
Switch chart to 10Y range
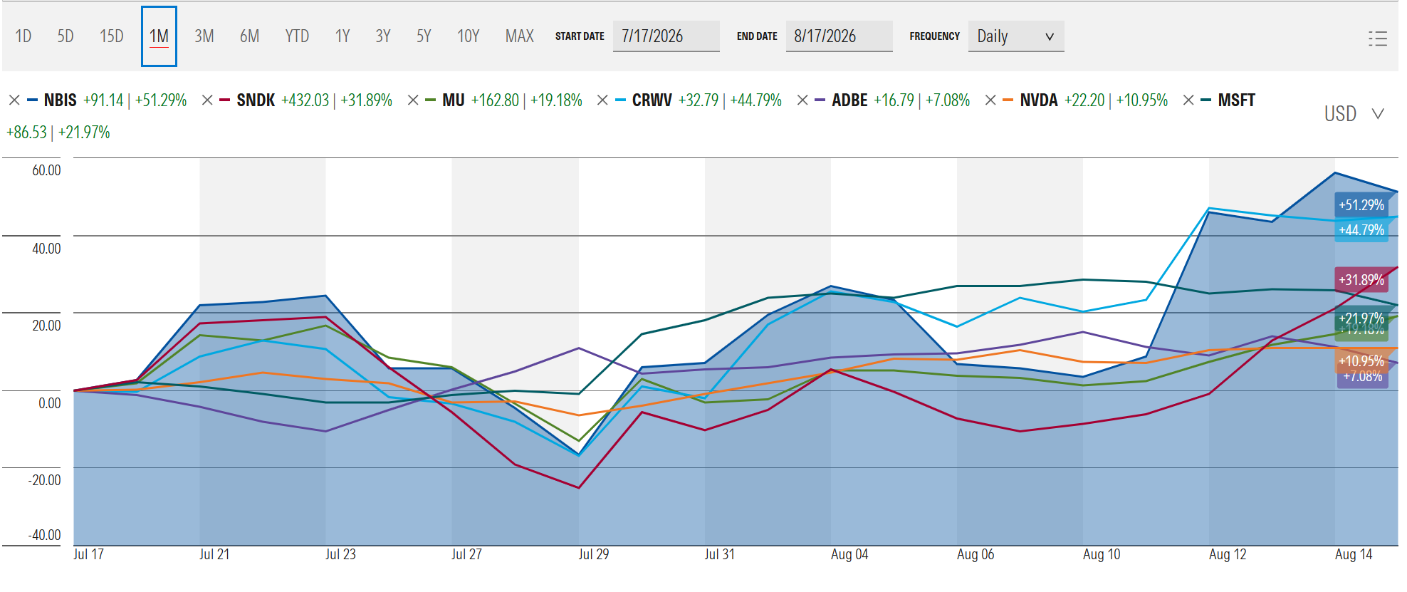coord(469,36)
